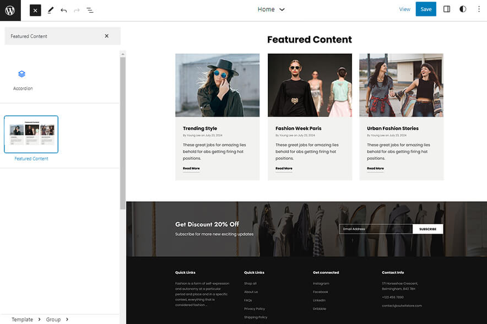Dismiss the Featured Content panel with X
The height and width of the screenshot is (324, 487).
coord(107,35)
